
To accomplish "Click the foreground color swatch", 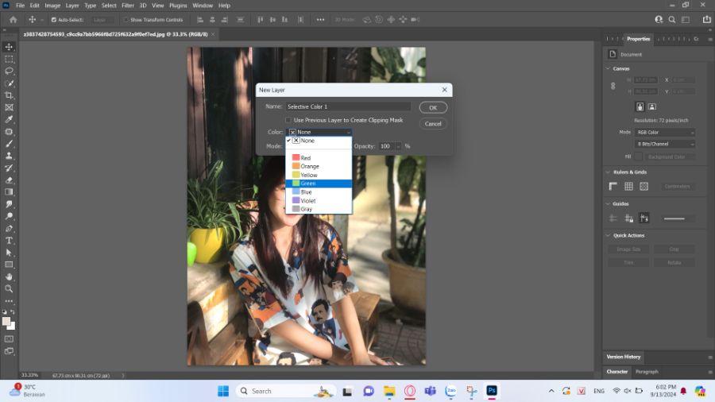I will point(6,321).
